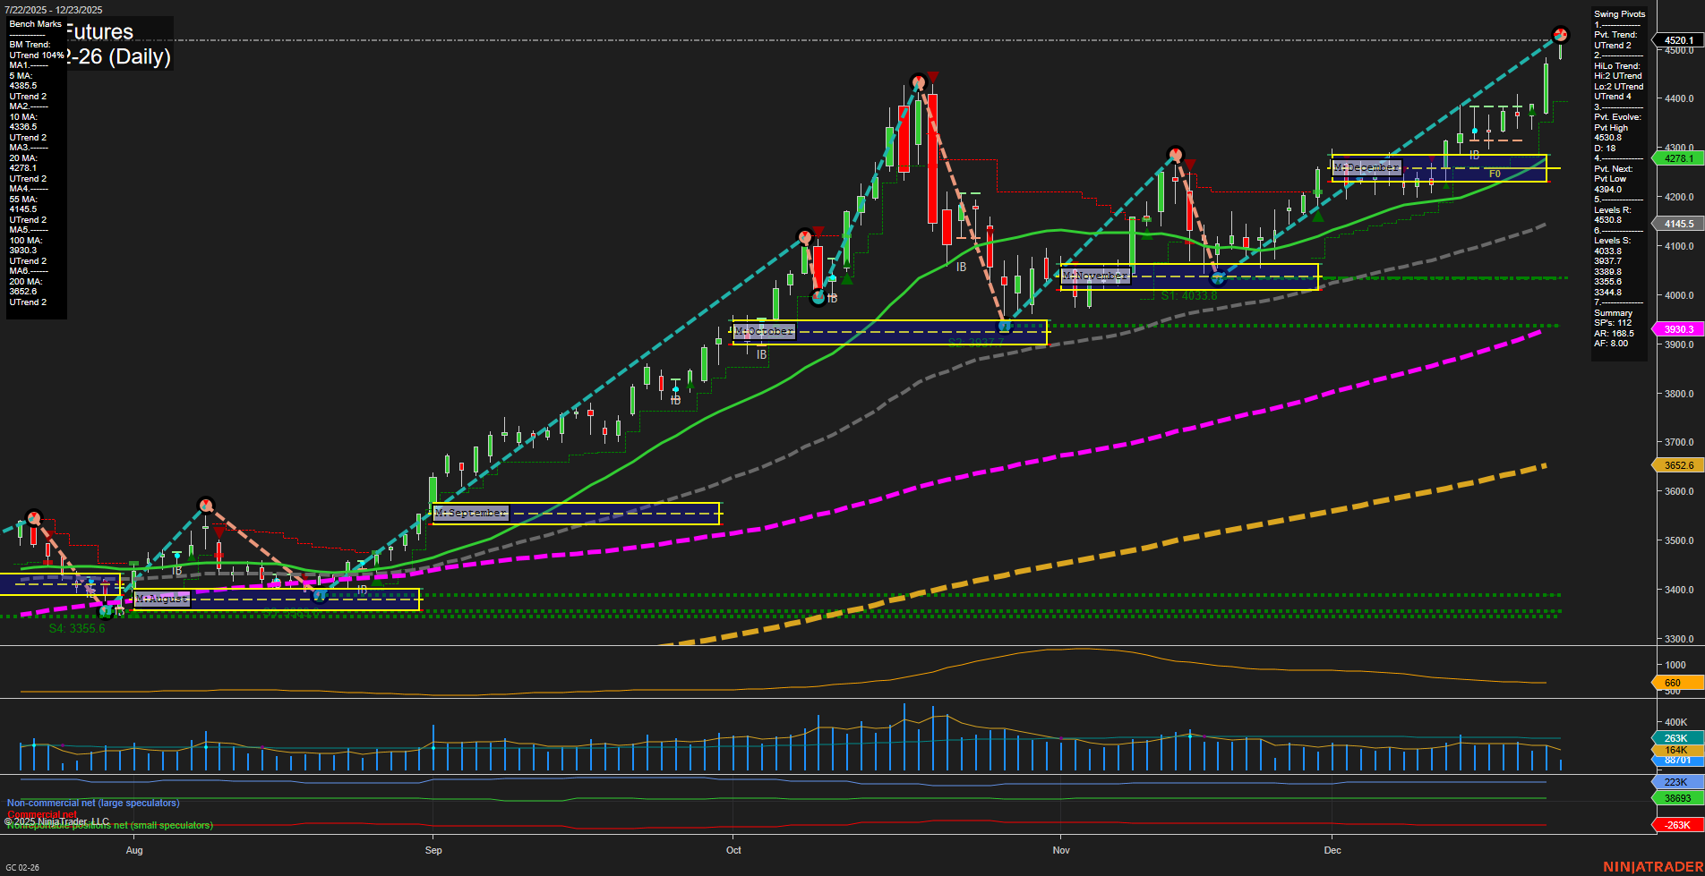This screenshot has height=876, width=1705.
Task: Click the S1: 4033.8 support level label
Action: [1188, 294]
